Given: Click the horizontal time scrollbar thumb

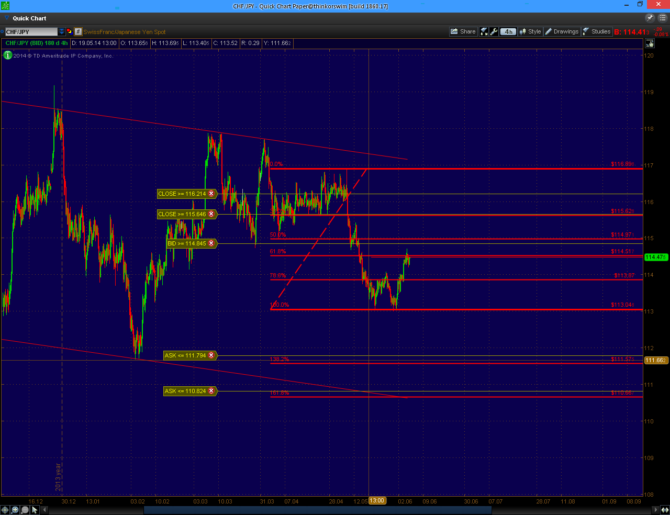Looking at the screenshot, I should point(318,510).
